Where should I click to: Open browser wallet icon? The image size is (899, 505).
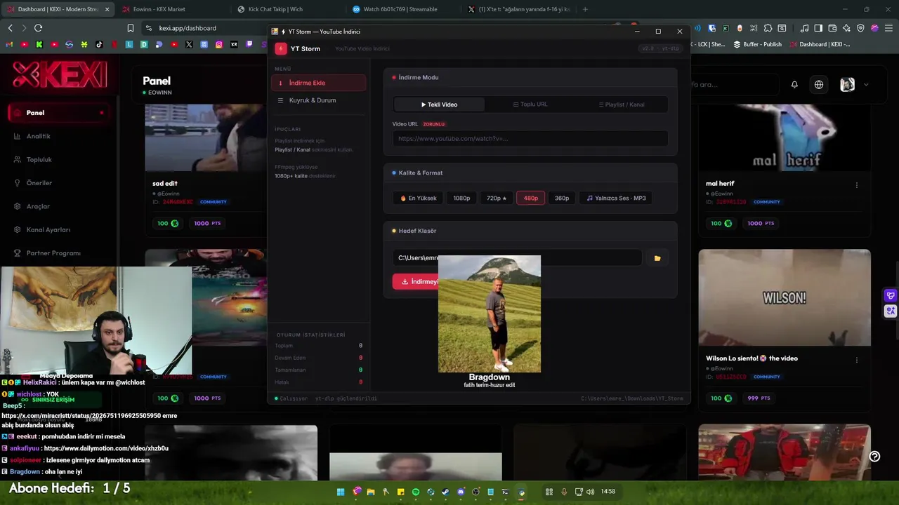832,28
